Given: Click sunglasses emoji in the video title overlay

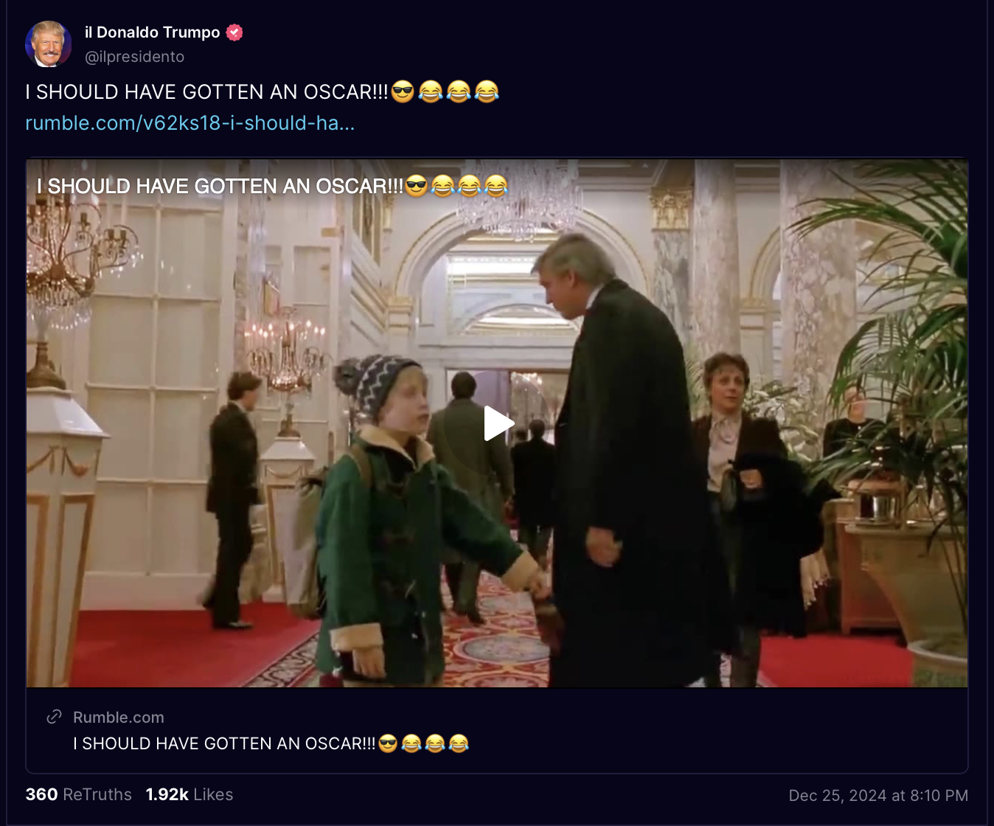Looking at the screenshot, I should point(417,186).
